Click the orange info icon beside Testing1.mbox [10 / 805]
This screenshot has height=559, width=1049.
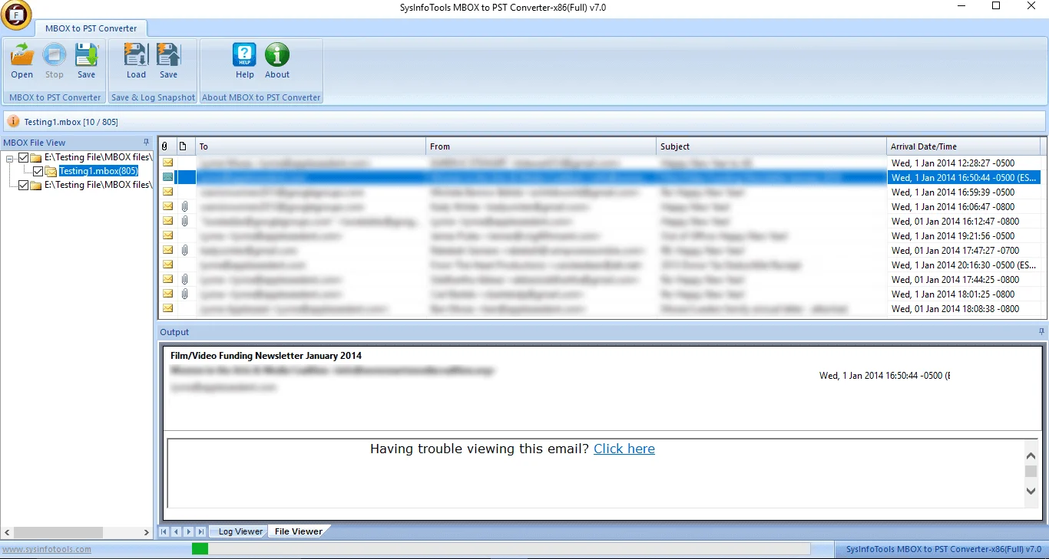[x=14, y=121]
